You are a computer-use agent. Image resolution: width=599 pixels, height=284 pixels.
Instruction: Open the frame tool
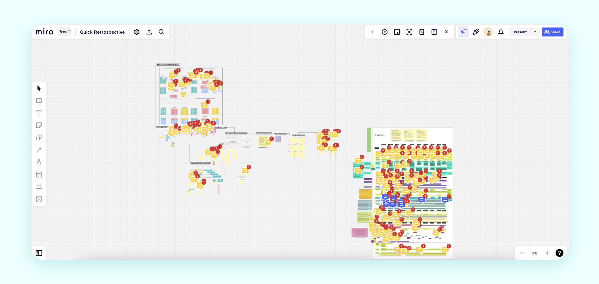click(39, 187)
